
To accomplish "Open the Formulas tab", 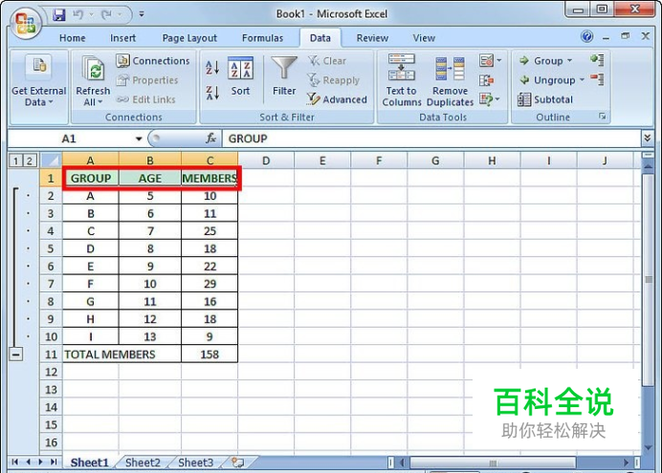I will [263, 38].
